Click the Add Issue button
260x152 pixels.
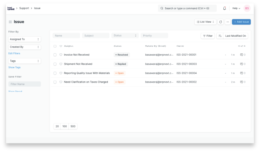click(241, 22)
